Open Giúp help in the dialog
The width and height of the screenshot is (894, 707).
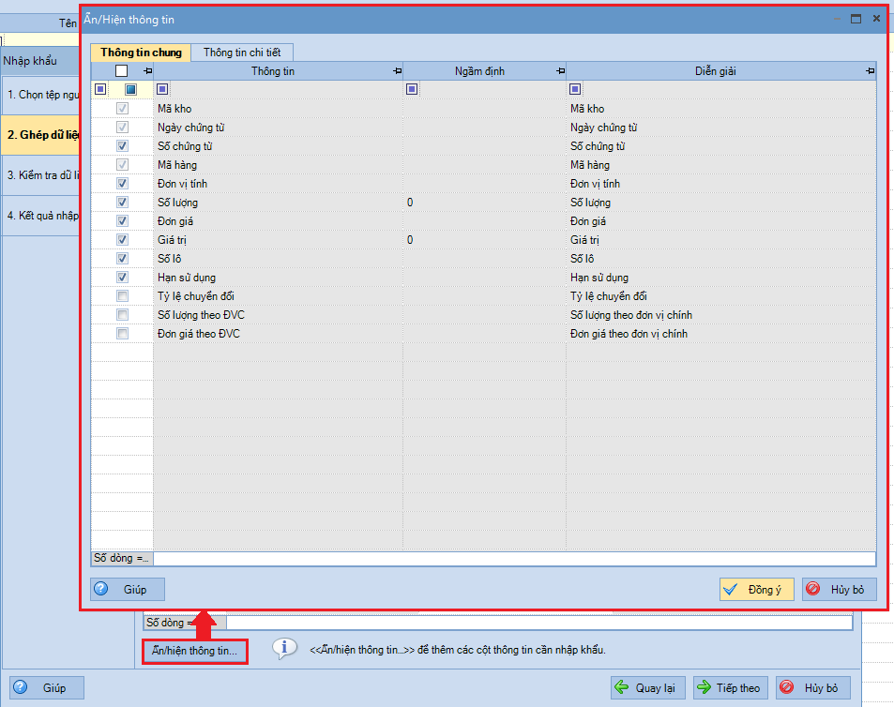click(x=128, y=589)
